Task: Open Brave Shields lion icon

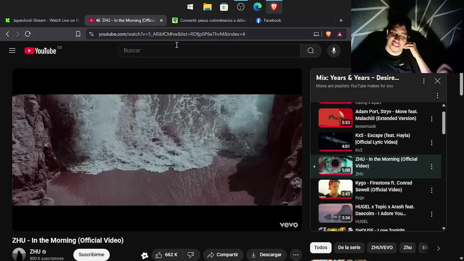Action: pyautogui.click(x=328, y=34)
